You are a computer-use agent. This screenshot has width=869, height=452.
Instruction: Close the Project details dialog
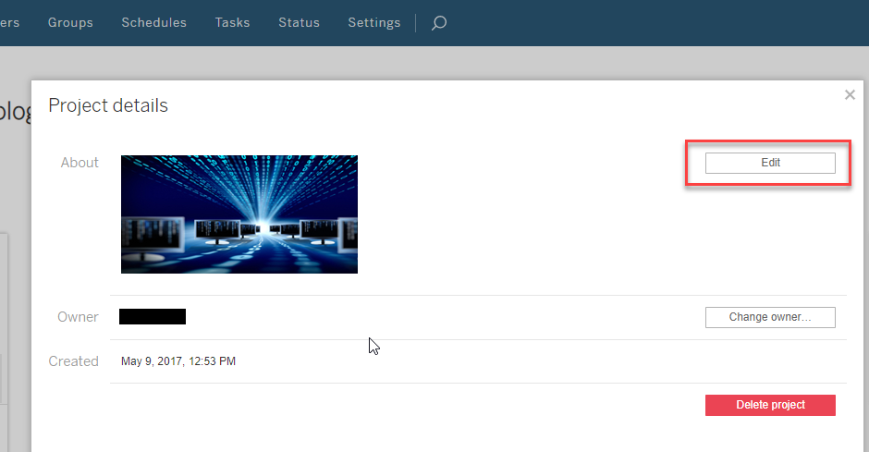click(x=850, y=94)
